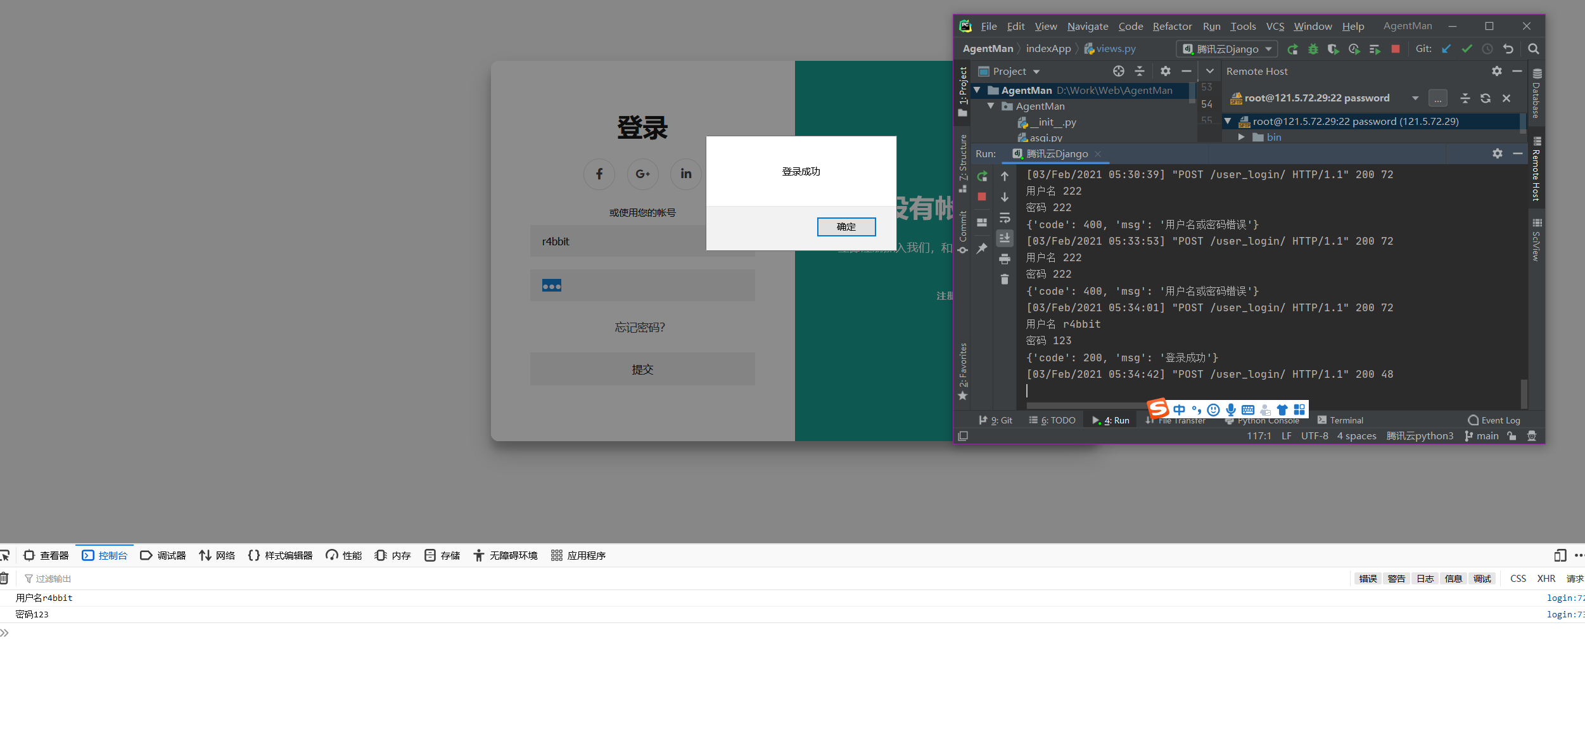Click Run console horizontal scrollbar

click(x=1086, y=405)
